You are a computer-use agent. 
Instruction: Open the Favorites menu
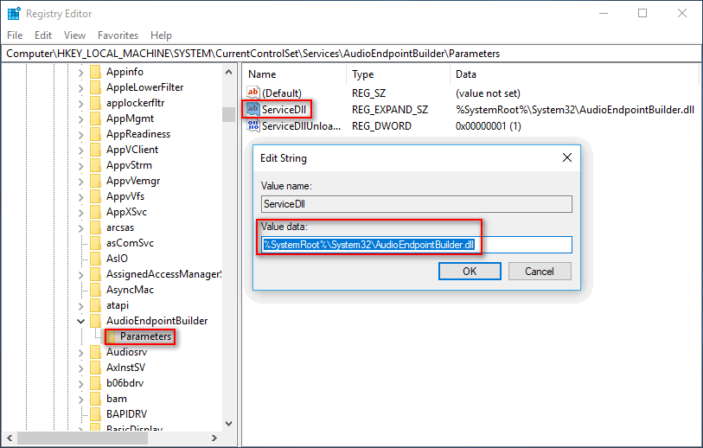(118, 35)
